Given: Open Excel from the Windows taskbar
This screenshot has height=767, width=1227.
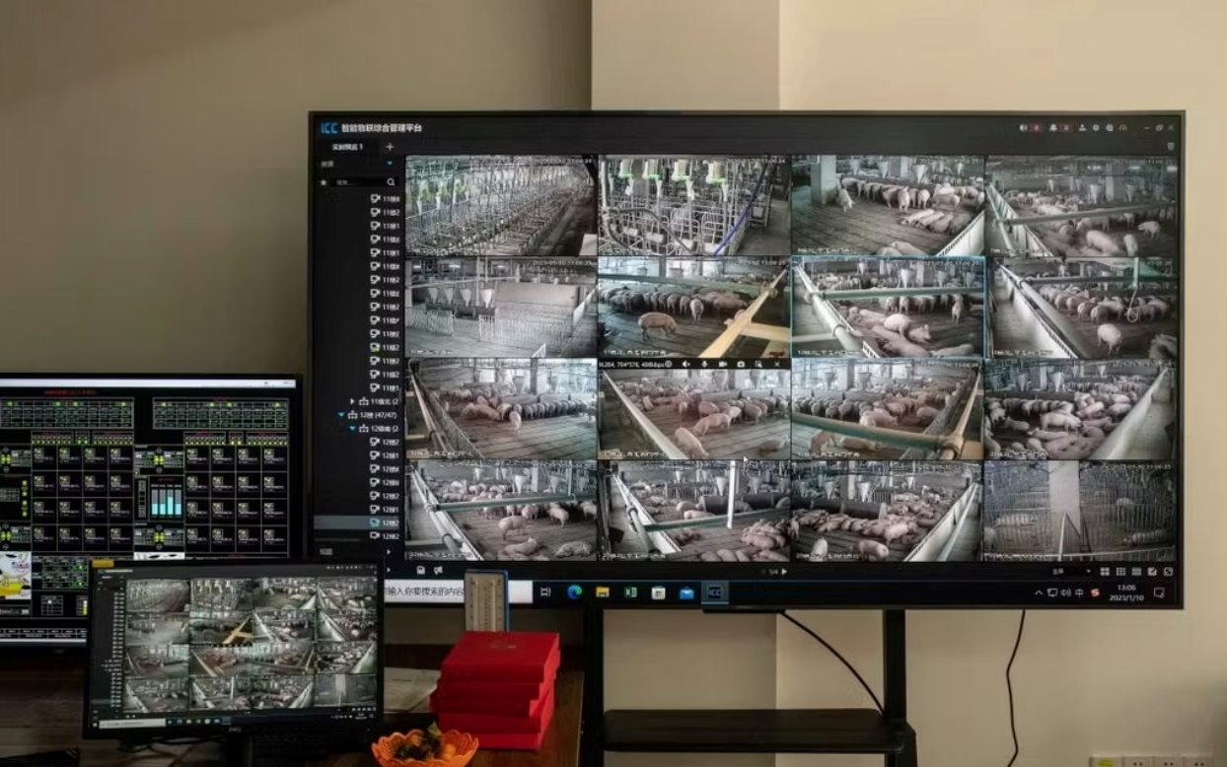Looking at the screenshot, I should (x=630, y=592).
